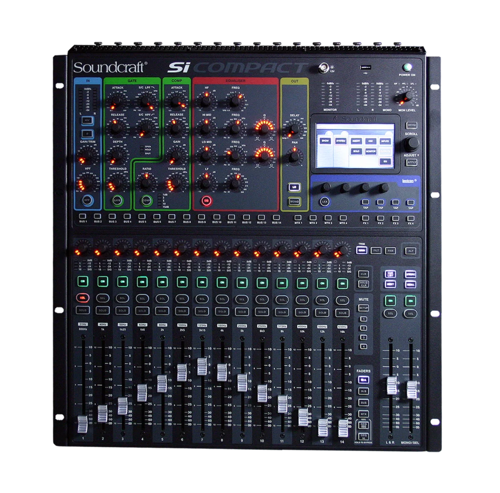The width and height of the screenshot is (500, 493).
Task: Toggle the red EQ button
Action: [206, 201]
